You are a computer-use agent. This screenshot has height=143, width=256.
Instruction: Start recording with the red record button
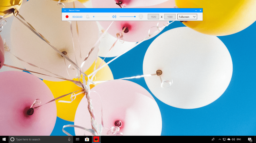tap(67, 17)
